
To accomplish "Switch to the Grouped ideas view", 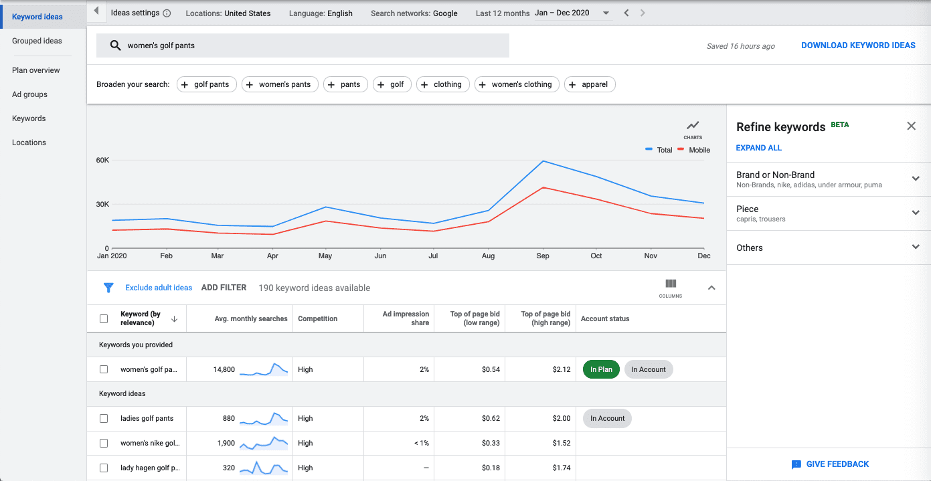I will (x=36, y=41).
